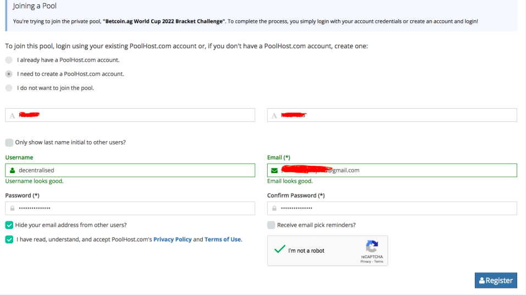Open the Terms of Use link
This screenshot has height=295, width=526.
223,240
